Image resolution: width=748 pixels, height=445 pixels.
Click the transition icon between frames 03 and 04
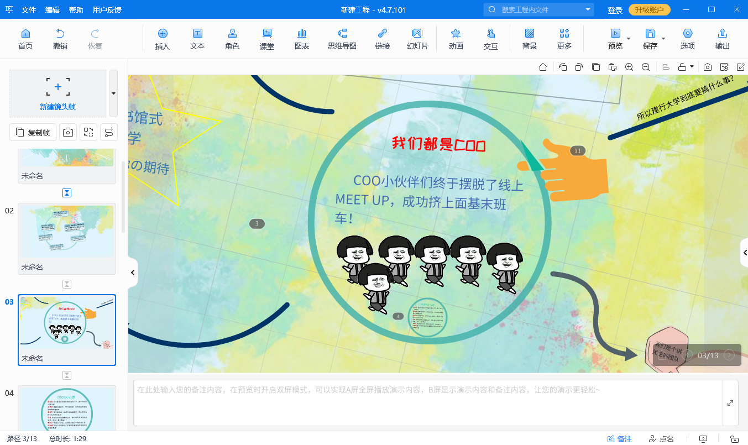click(x=67, y=375)
